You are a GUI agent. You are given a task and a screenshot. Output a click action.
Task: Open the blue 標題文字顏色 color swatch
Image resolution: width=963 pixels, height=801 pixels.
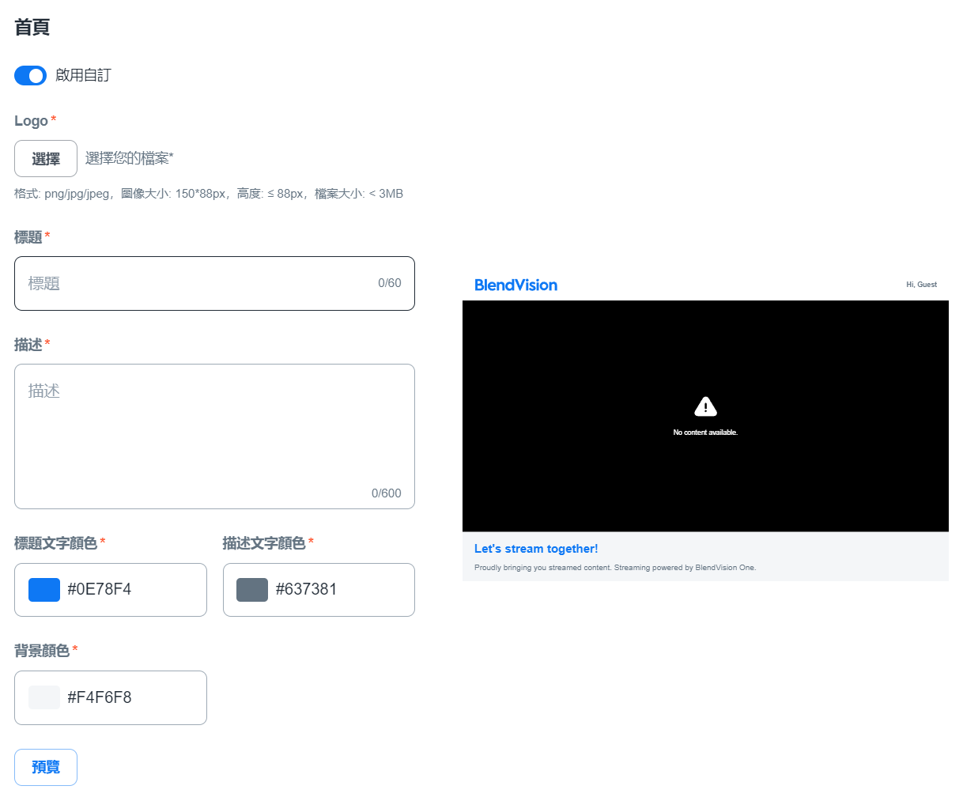tap(44, 590)
